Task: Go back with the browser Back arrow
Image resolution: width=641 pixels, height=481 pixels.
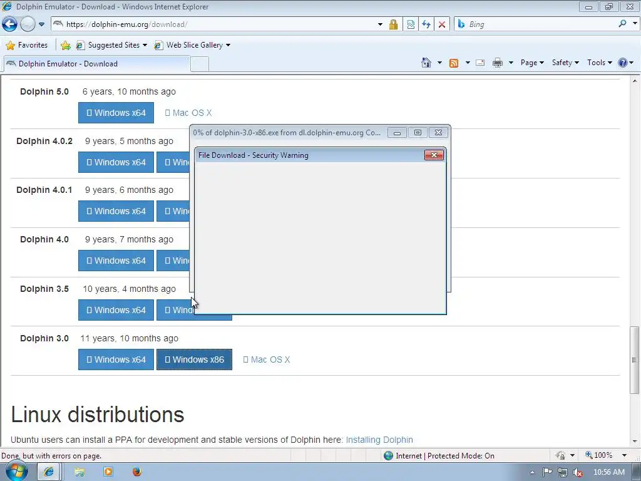Action: click(10, 24)
